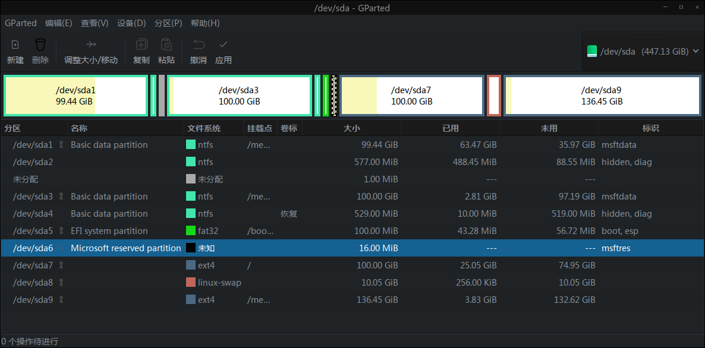Click the ntfs green swatch for /dev/sda3
The width and height of the screenshot is (705, 348).
point(191,196)
